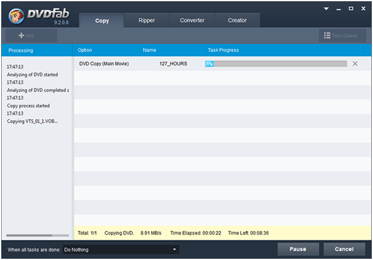This screenshot has width=373, height=260.
Task: Switch to the Ripper tab
Action: [147, 20]
